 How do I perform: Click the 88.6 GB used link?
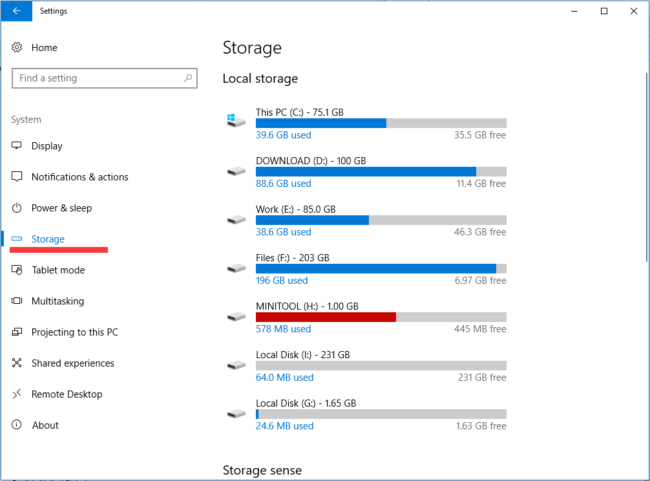point(284,184)
